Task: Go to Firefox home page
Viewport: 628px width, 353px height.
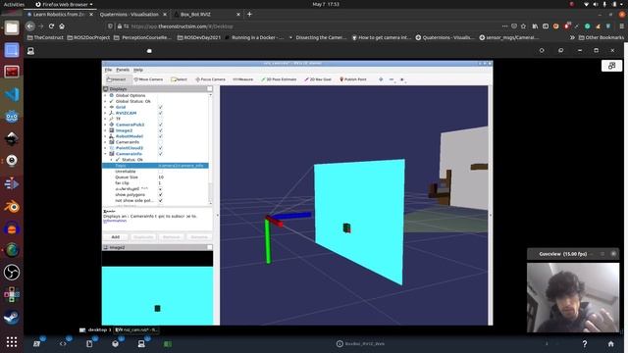Action: tap(62, 26)
